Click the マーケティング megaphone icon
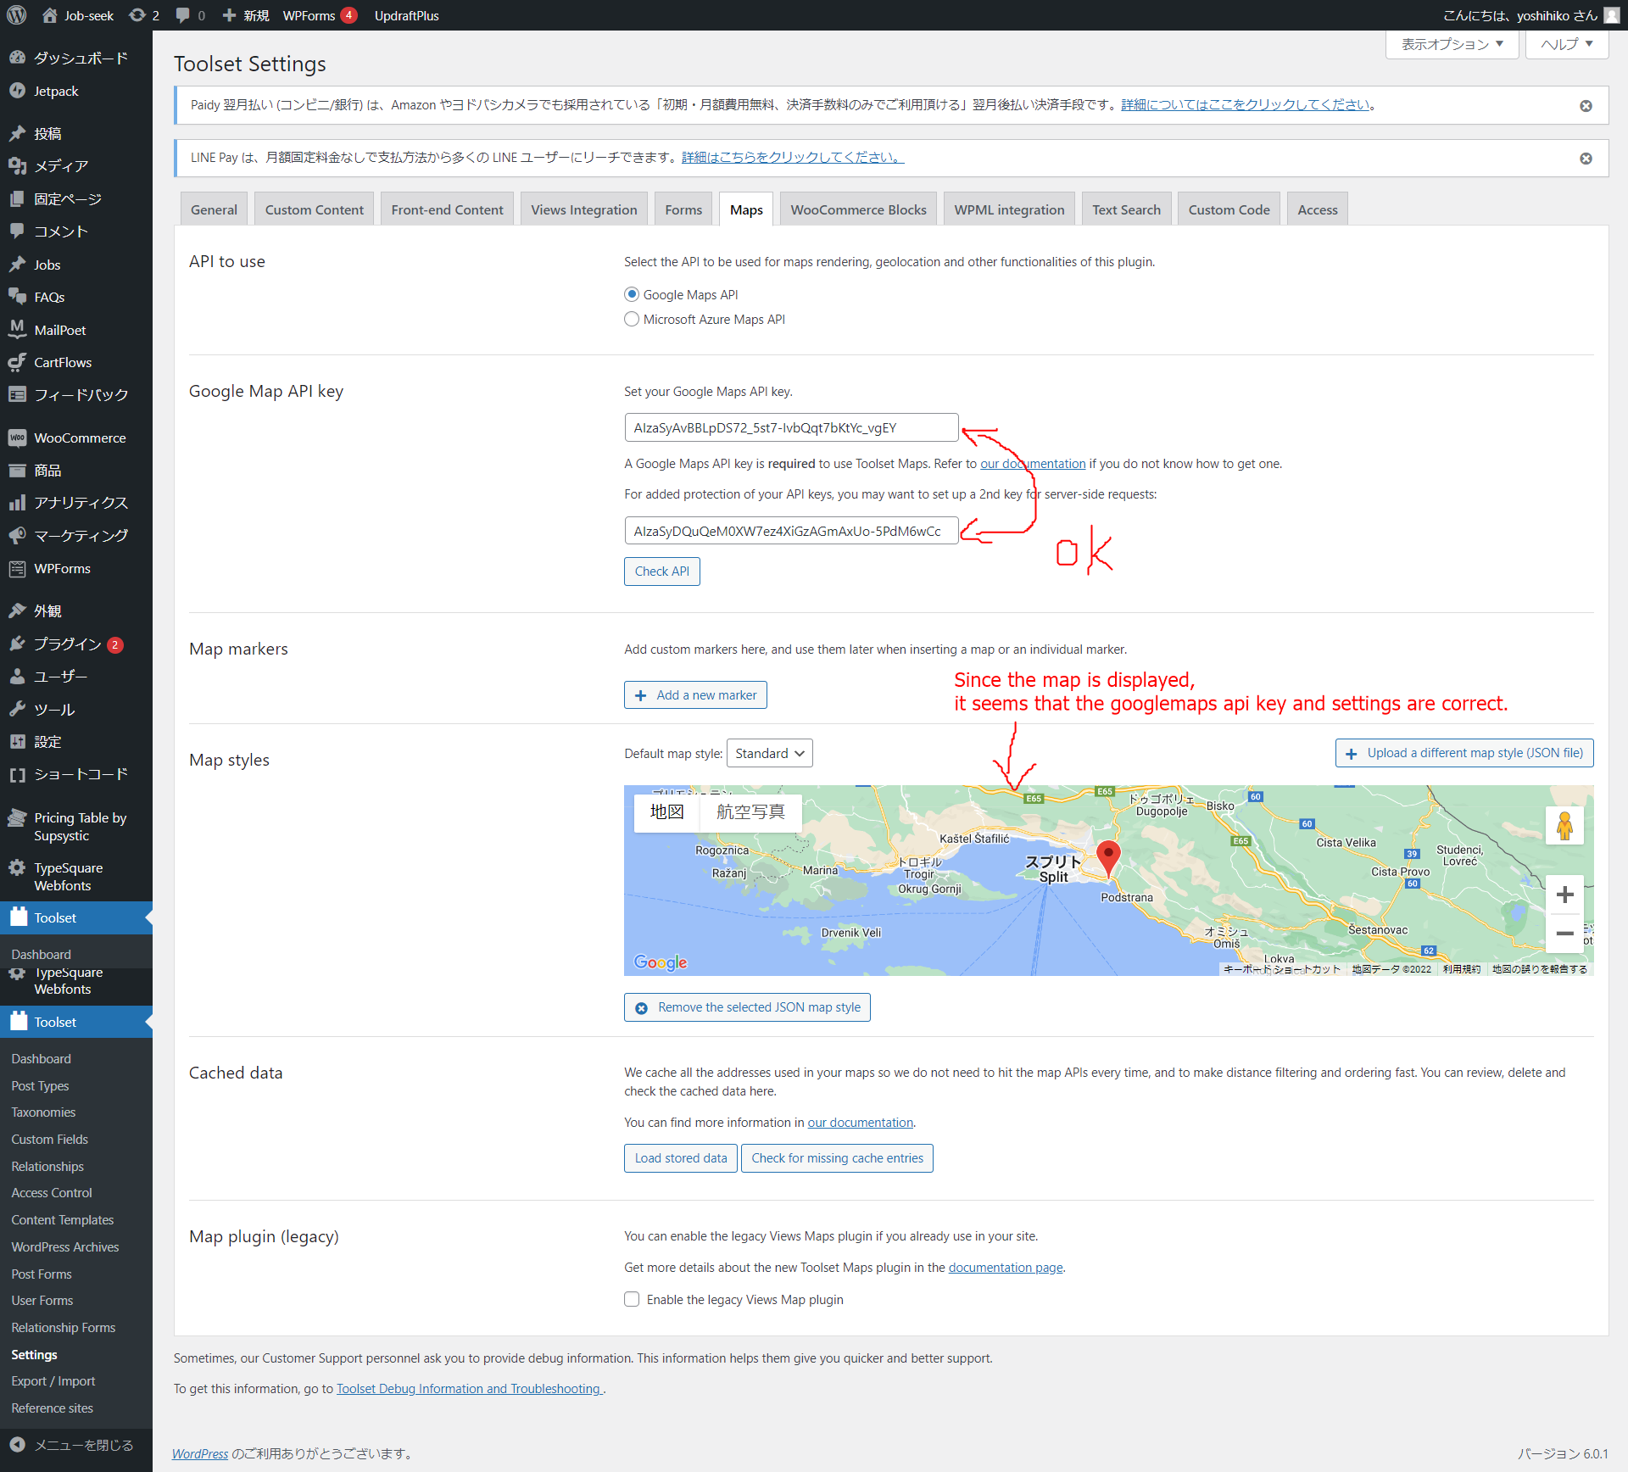The image size is (1628, 1472). tap(17, 535)
